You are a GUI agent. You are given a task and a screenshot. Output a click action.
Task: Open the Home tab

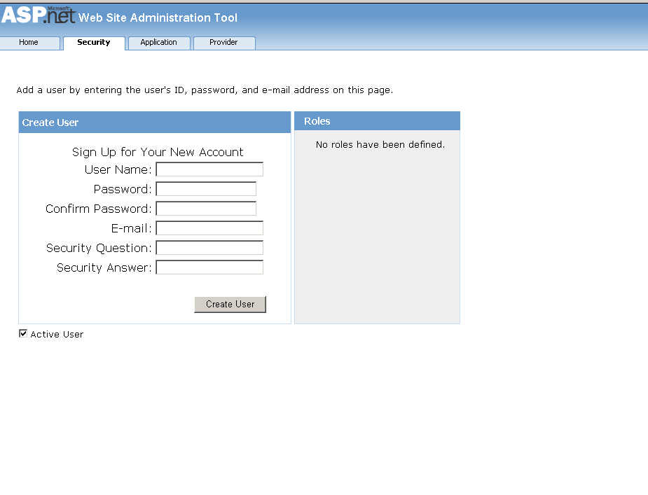coord(29,43)
